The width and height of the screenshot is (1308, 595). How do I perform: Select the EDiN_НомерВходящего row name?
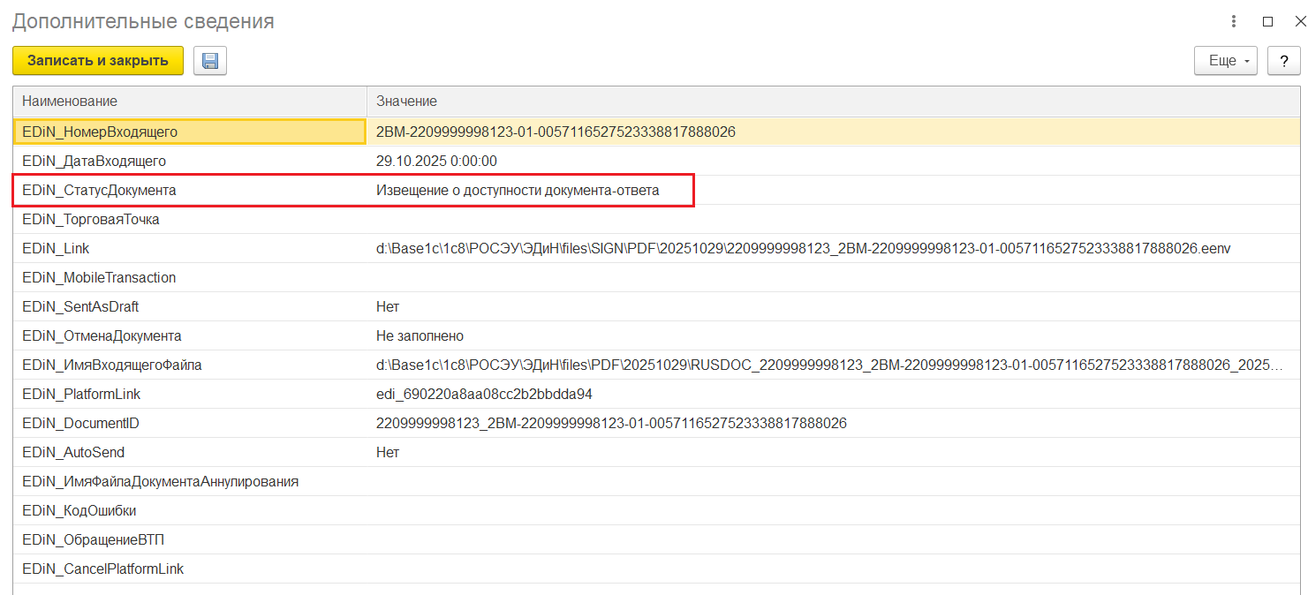point(100,132)
